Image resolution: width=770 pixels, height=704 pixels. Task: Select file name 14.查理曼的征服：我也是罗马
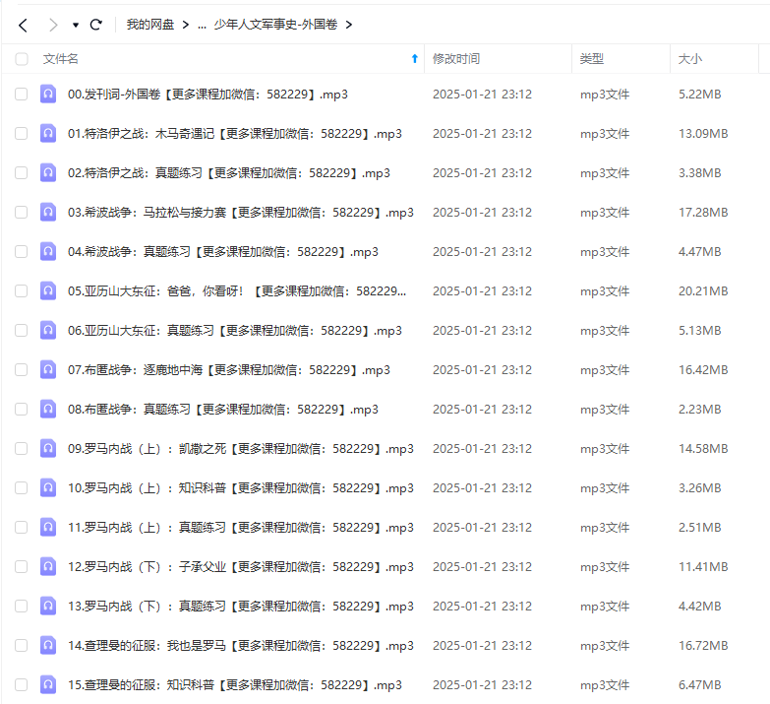click(241, 645)
